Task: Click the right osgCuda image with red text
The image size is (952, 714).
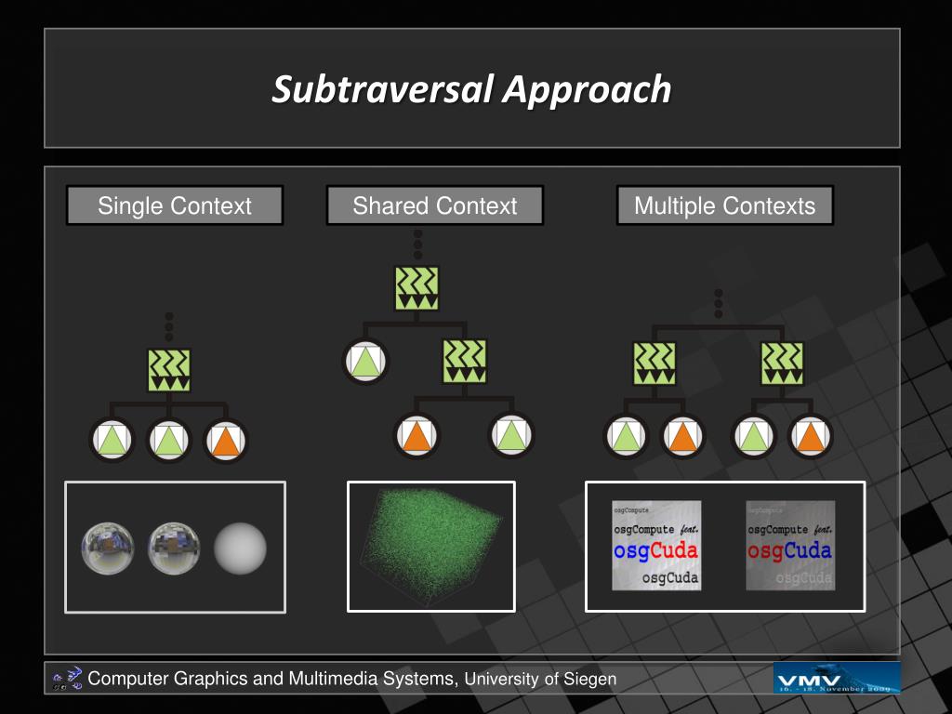Action: point(790,545)
